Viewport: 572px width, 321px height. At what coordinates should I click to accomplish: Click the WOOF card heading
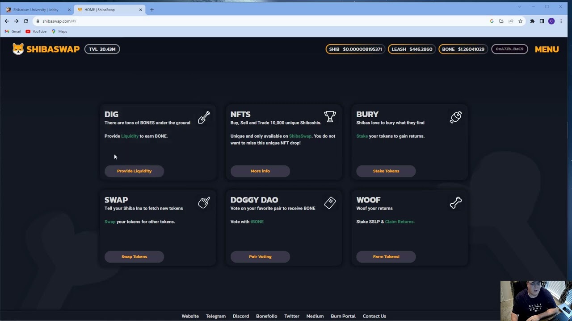pos(368,200)
